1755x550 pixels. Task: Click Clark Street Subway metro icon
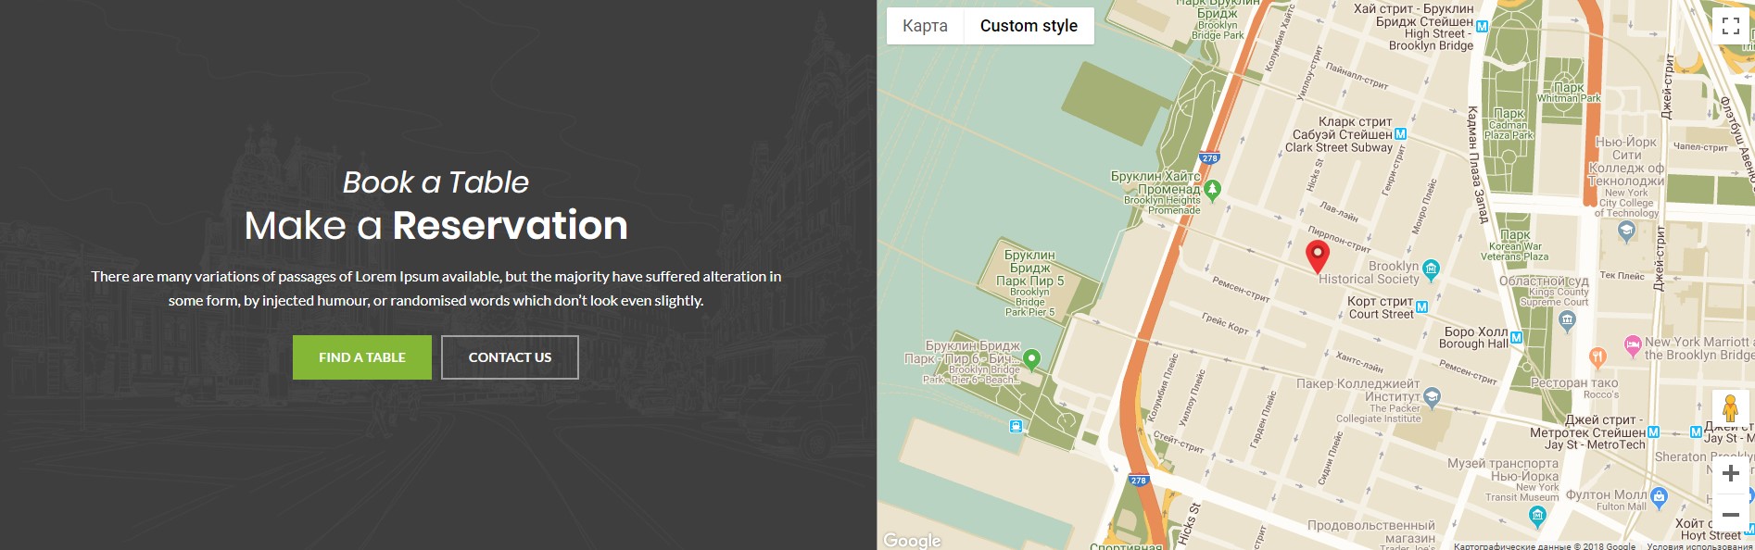[x=1400, y=134]
